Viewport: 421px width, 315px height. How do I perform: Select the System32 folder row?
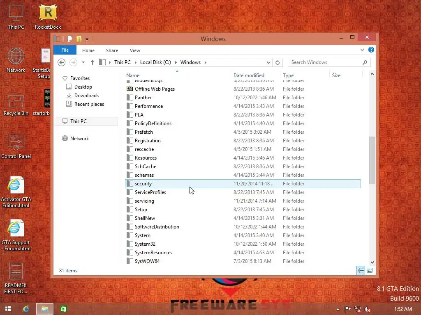point(243,244)
